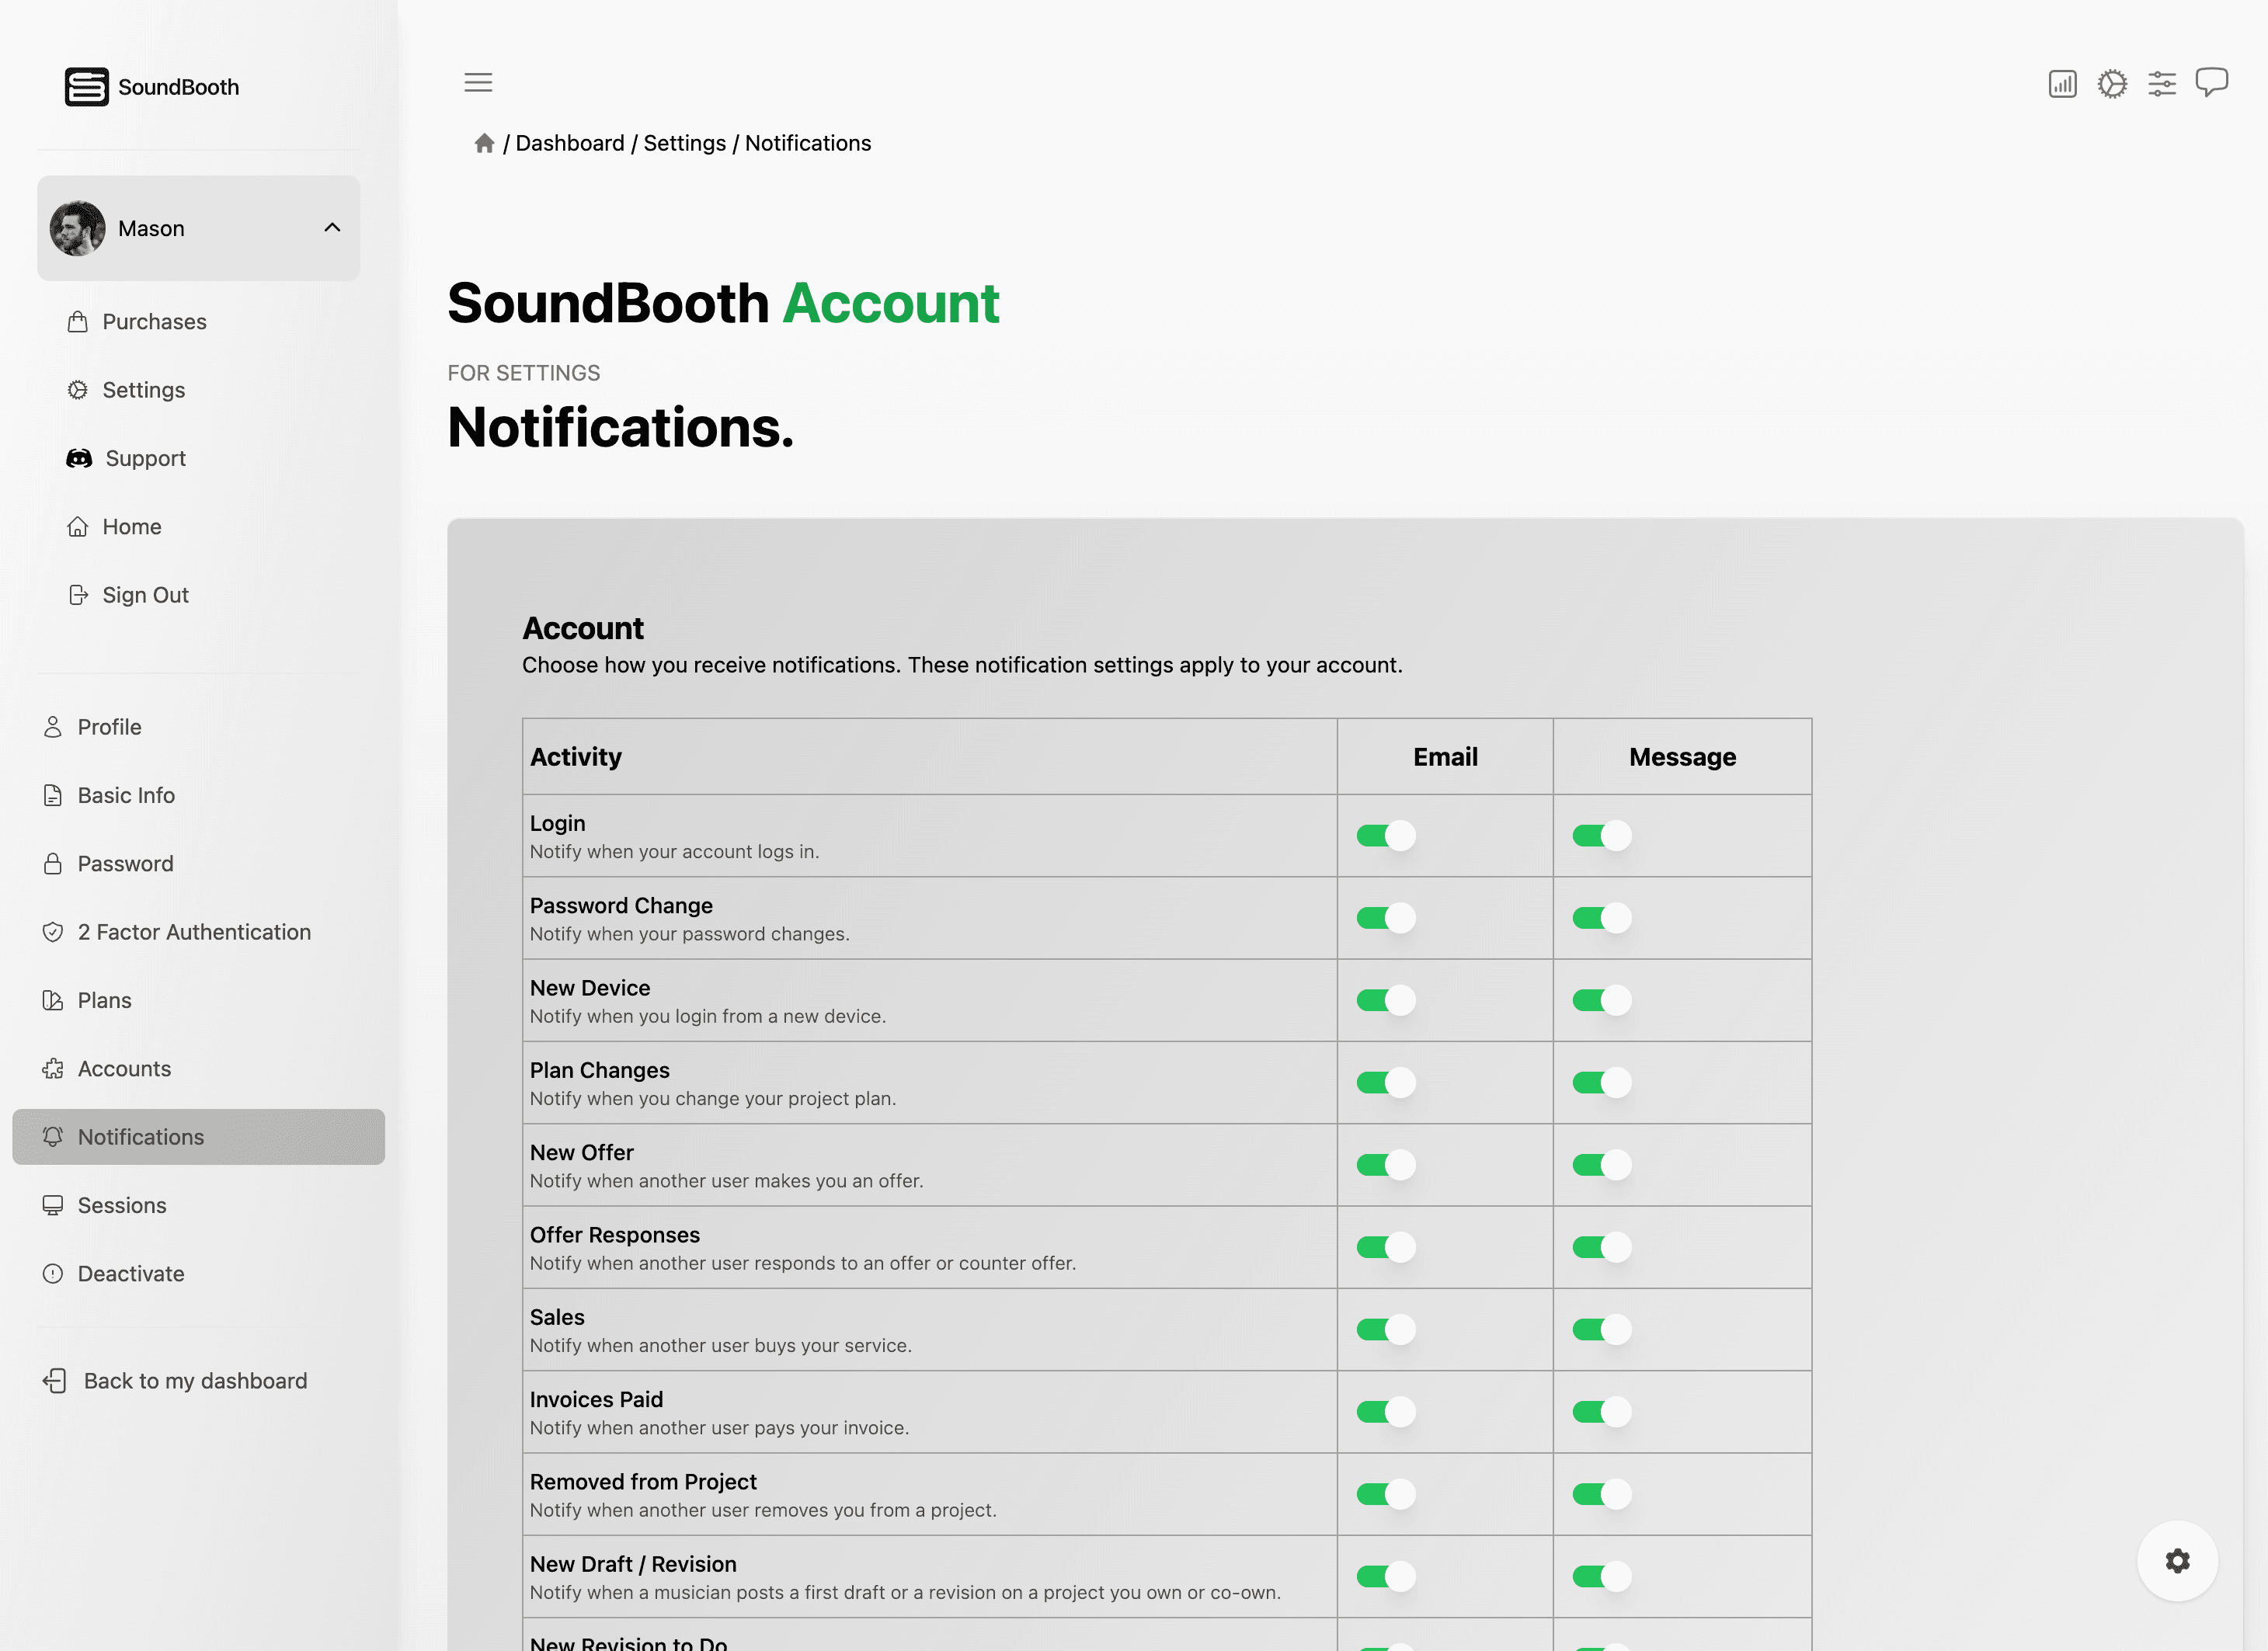The height and width of the screenshot is (1651, 2268).
Task: Open the preferences sliders icon in the header
Action: click(2162, 84)
